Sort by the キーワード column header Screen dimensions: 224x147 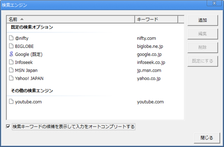(x=156, y=19)
